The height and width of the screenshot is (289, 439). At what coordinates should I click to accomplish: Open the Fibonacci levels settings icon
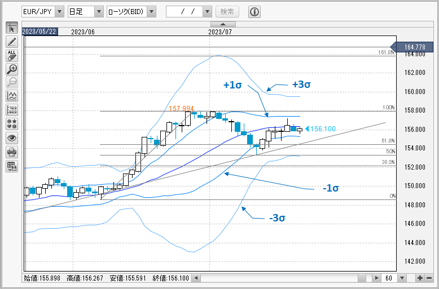[12, 110]
